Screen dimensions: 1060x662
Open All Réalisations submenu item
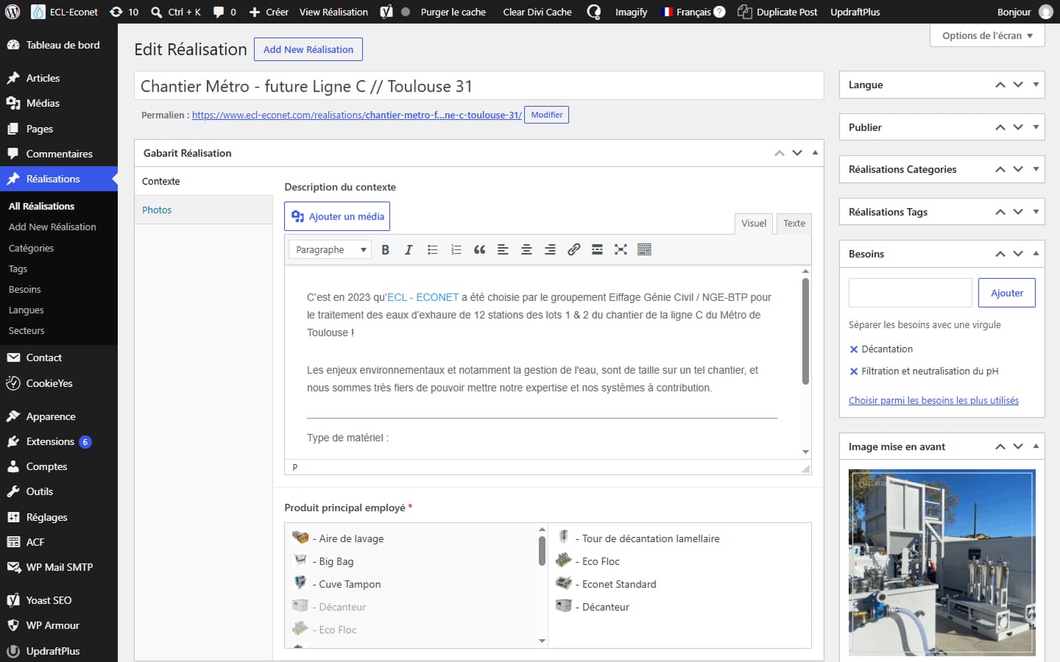[x=41, y=206]
